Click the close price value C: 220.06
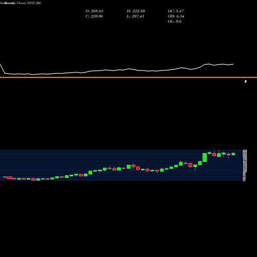This screenshot has height=257, width=257. click(x=95, y=16)
